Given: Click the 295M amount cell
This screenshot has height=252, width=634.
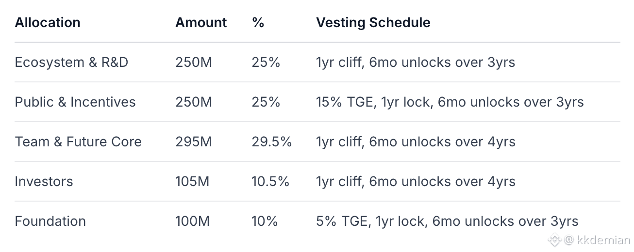Looking at the screenshot, I should tap(193, 142).
